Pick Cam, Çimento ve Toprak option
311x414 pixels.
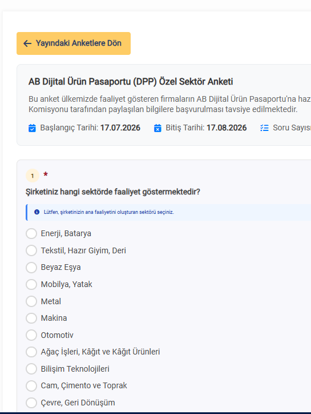point(31,386)
